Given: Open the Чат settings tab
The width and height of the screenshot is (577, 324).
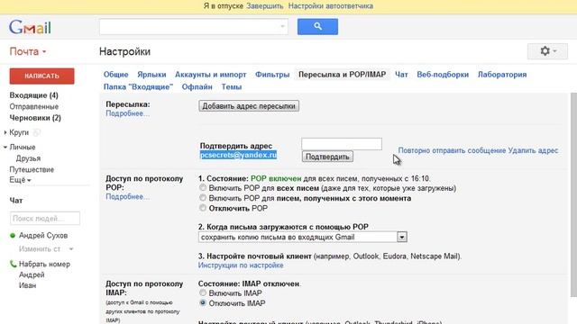Looking at the screenshot, I should click(401, 75).
